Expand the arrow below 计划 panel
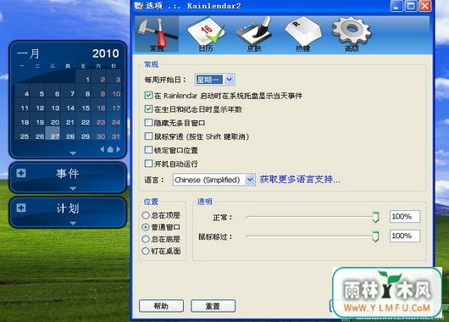Viewport: 449px width, 322px height. [73, 223]
